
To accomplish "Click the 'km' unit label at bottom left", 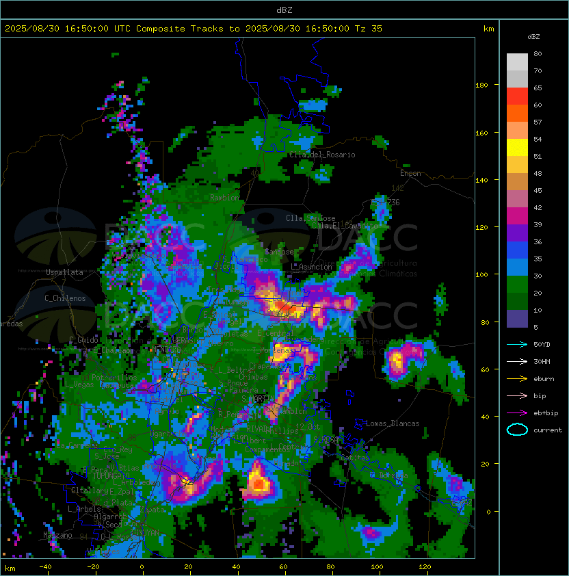I will point(10,568).
